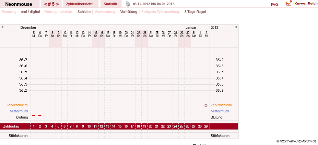Image resolution: width=318 pixels, height=145 pixels.
Task: Select date column '2. Mi'
Action: [x=206, y=34]
